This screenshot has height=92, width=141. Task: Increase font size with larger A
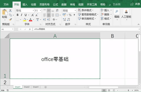click(x=32, y=15)
